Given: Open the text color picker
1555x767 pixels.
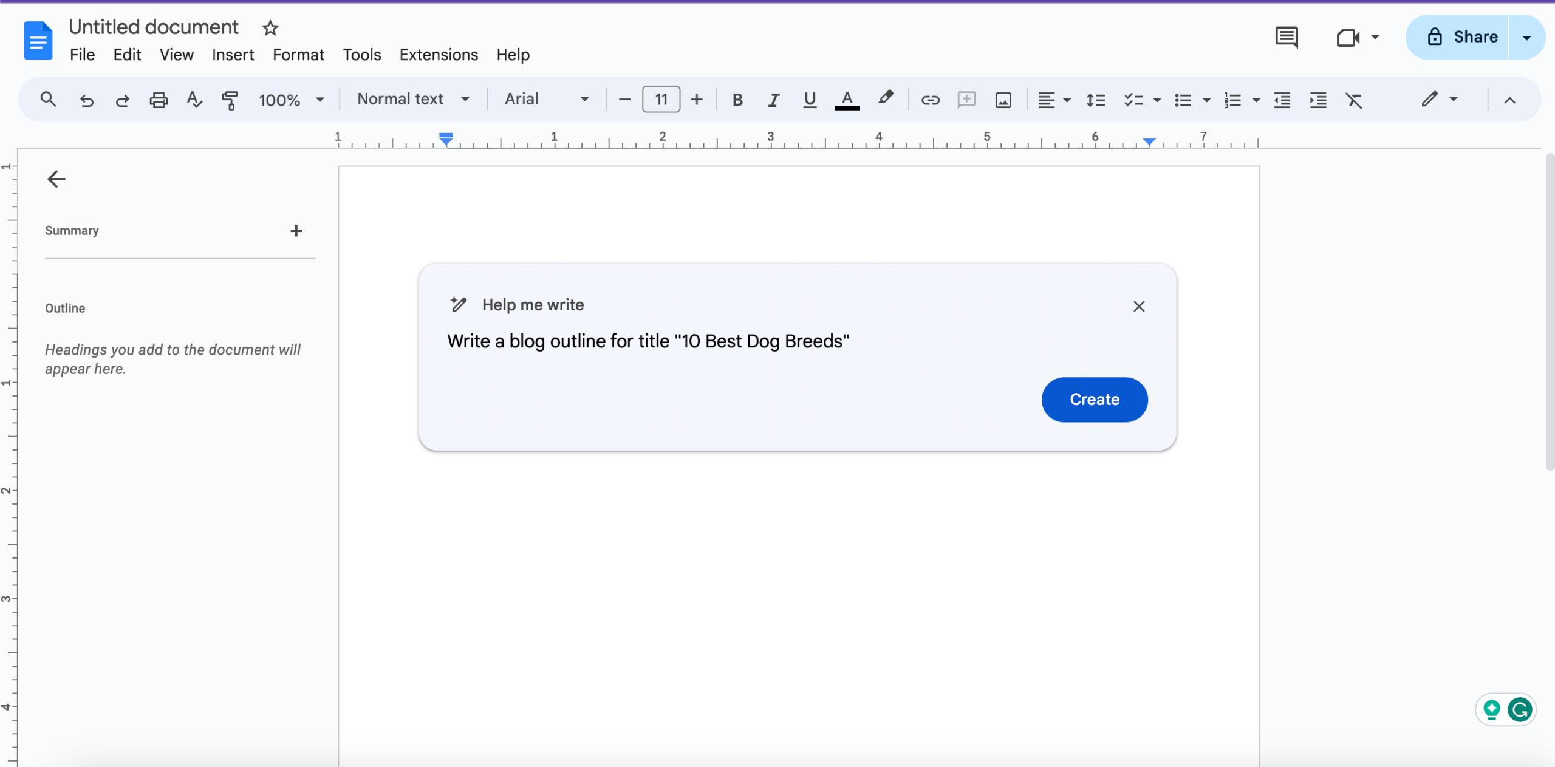Looking at the screenshot, I should pyautogui.click(x=847, y=100).
